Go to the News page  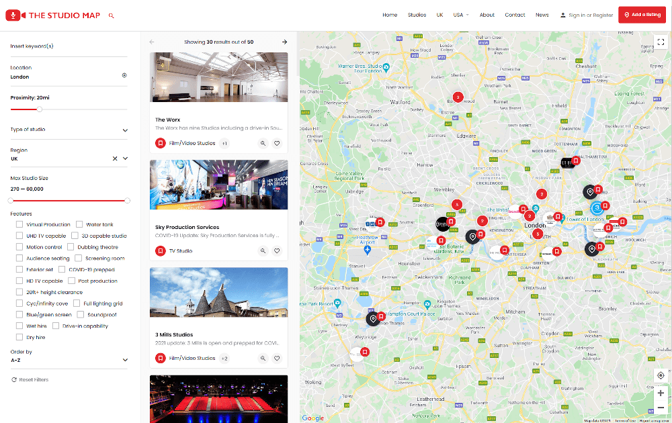click(542, 15)
